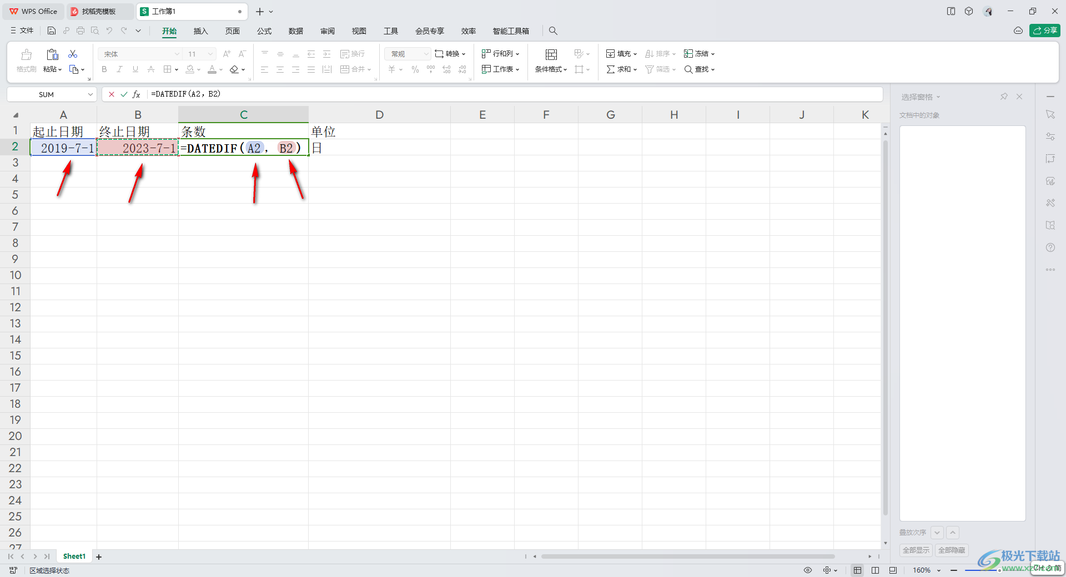Click the cell borders icon

click(x=168, y=69)
